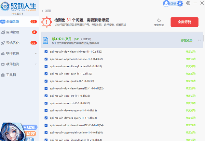Uncheck api-ms-win-core-path-l1-1-0.dll(32)
Viewport: 205px width, 141px height.
[46, 74]
